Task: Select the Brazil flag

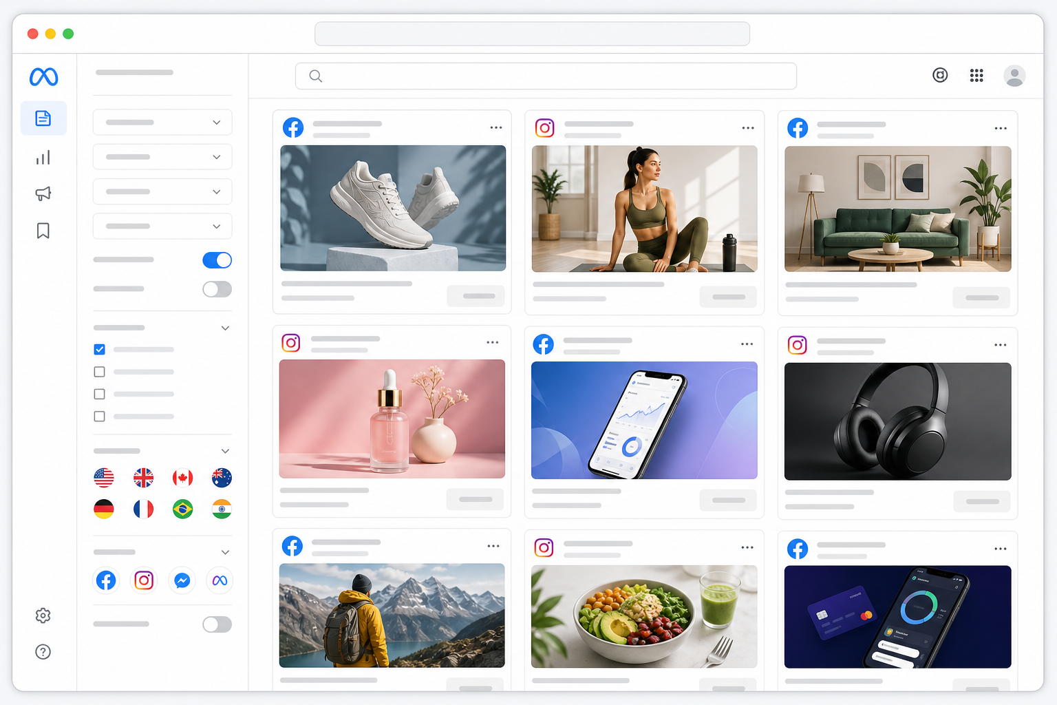Action: tap(182, 509)
